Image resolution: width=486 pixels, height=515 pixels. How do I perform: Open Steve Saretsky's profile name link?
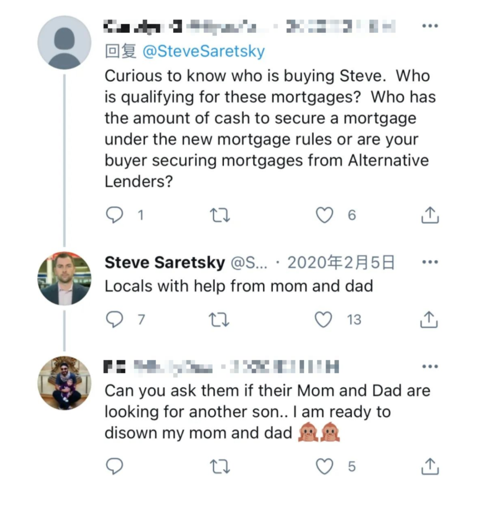[x=165, y=262]
